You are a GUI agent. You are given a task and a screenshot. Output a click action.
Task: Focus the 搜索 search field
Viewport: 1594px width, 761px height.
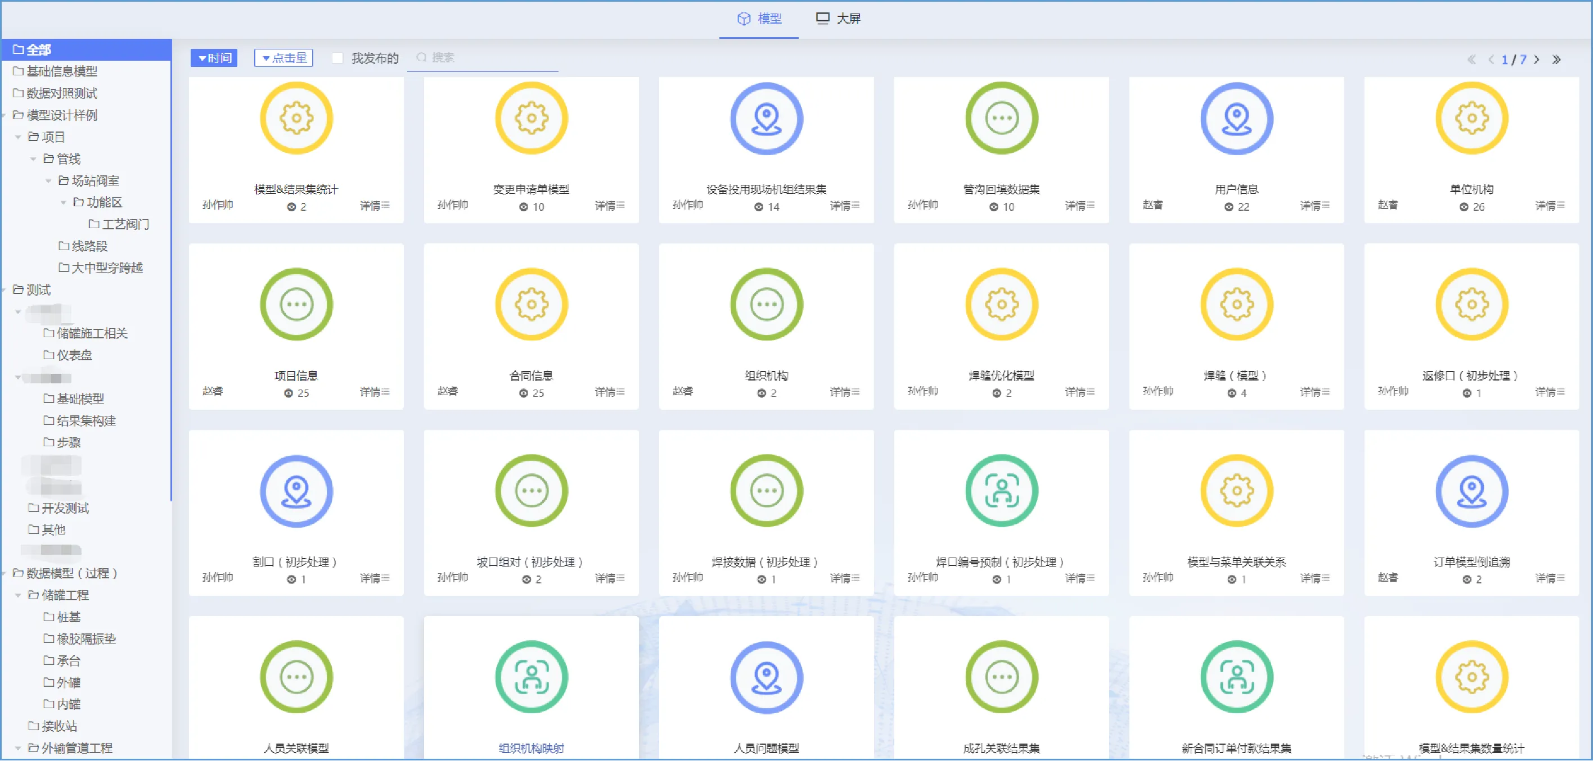pos(483,58)
